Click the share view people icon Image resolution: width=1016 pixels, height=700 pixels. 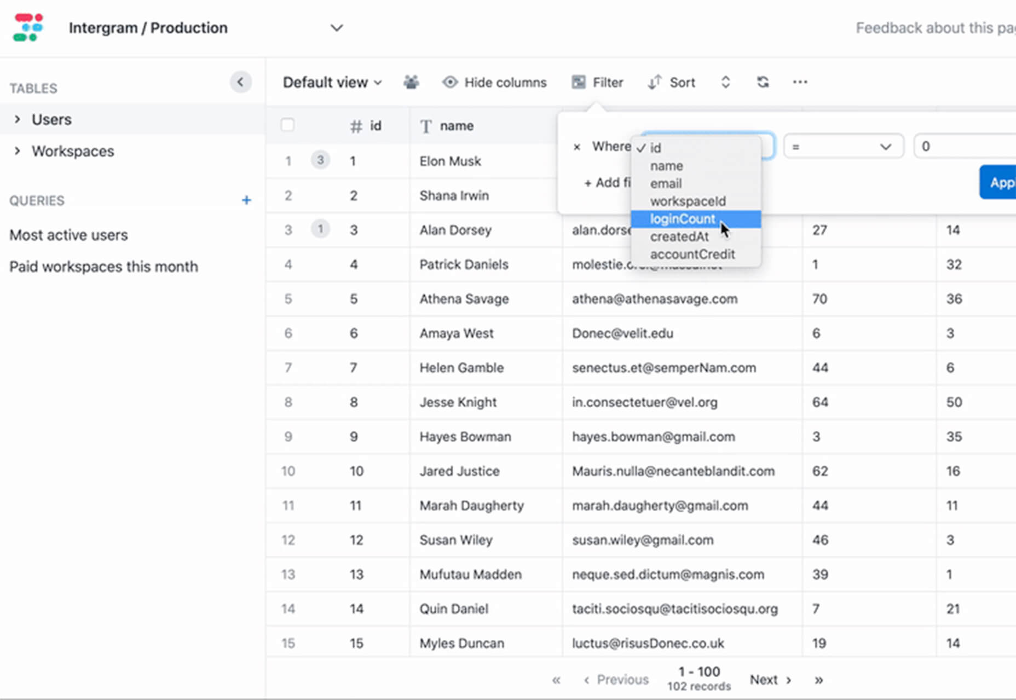point(411,82)
